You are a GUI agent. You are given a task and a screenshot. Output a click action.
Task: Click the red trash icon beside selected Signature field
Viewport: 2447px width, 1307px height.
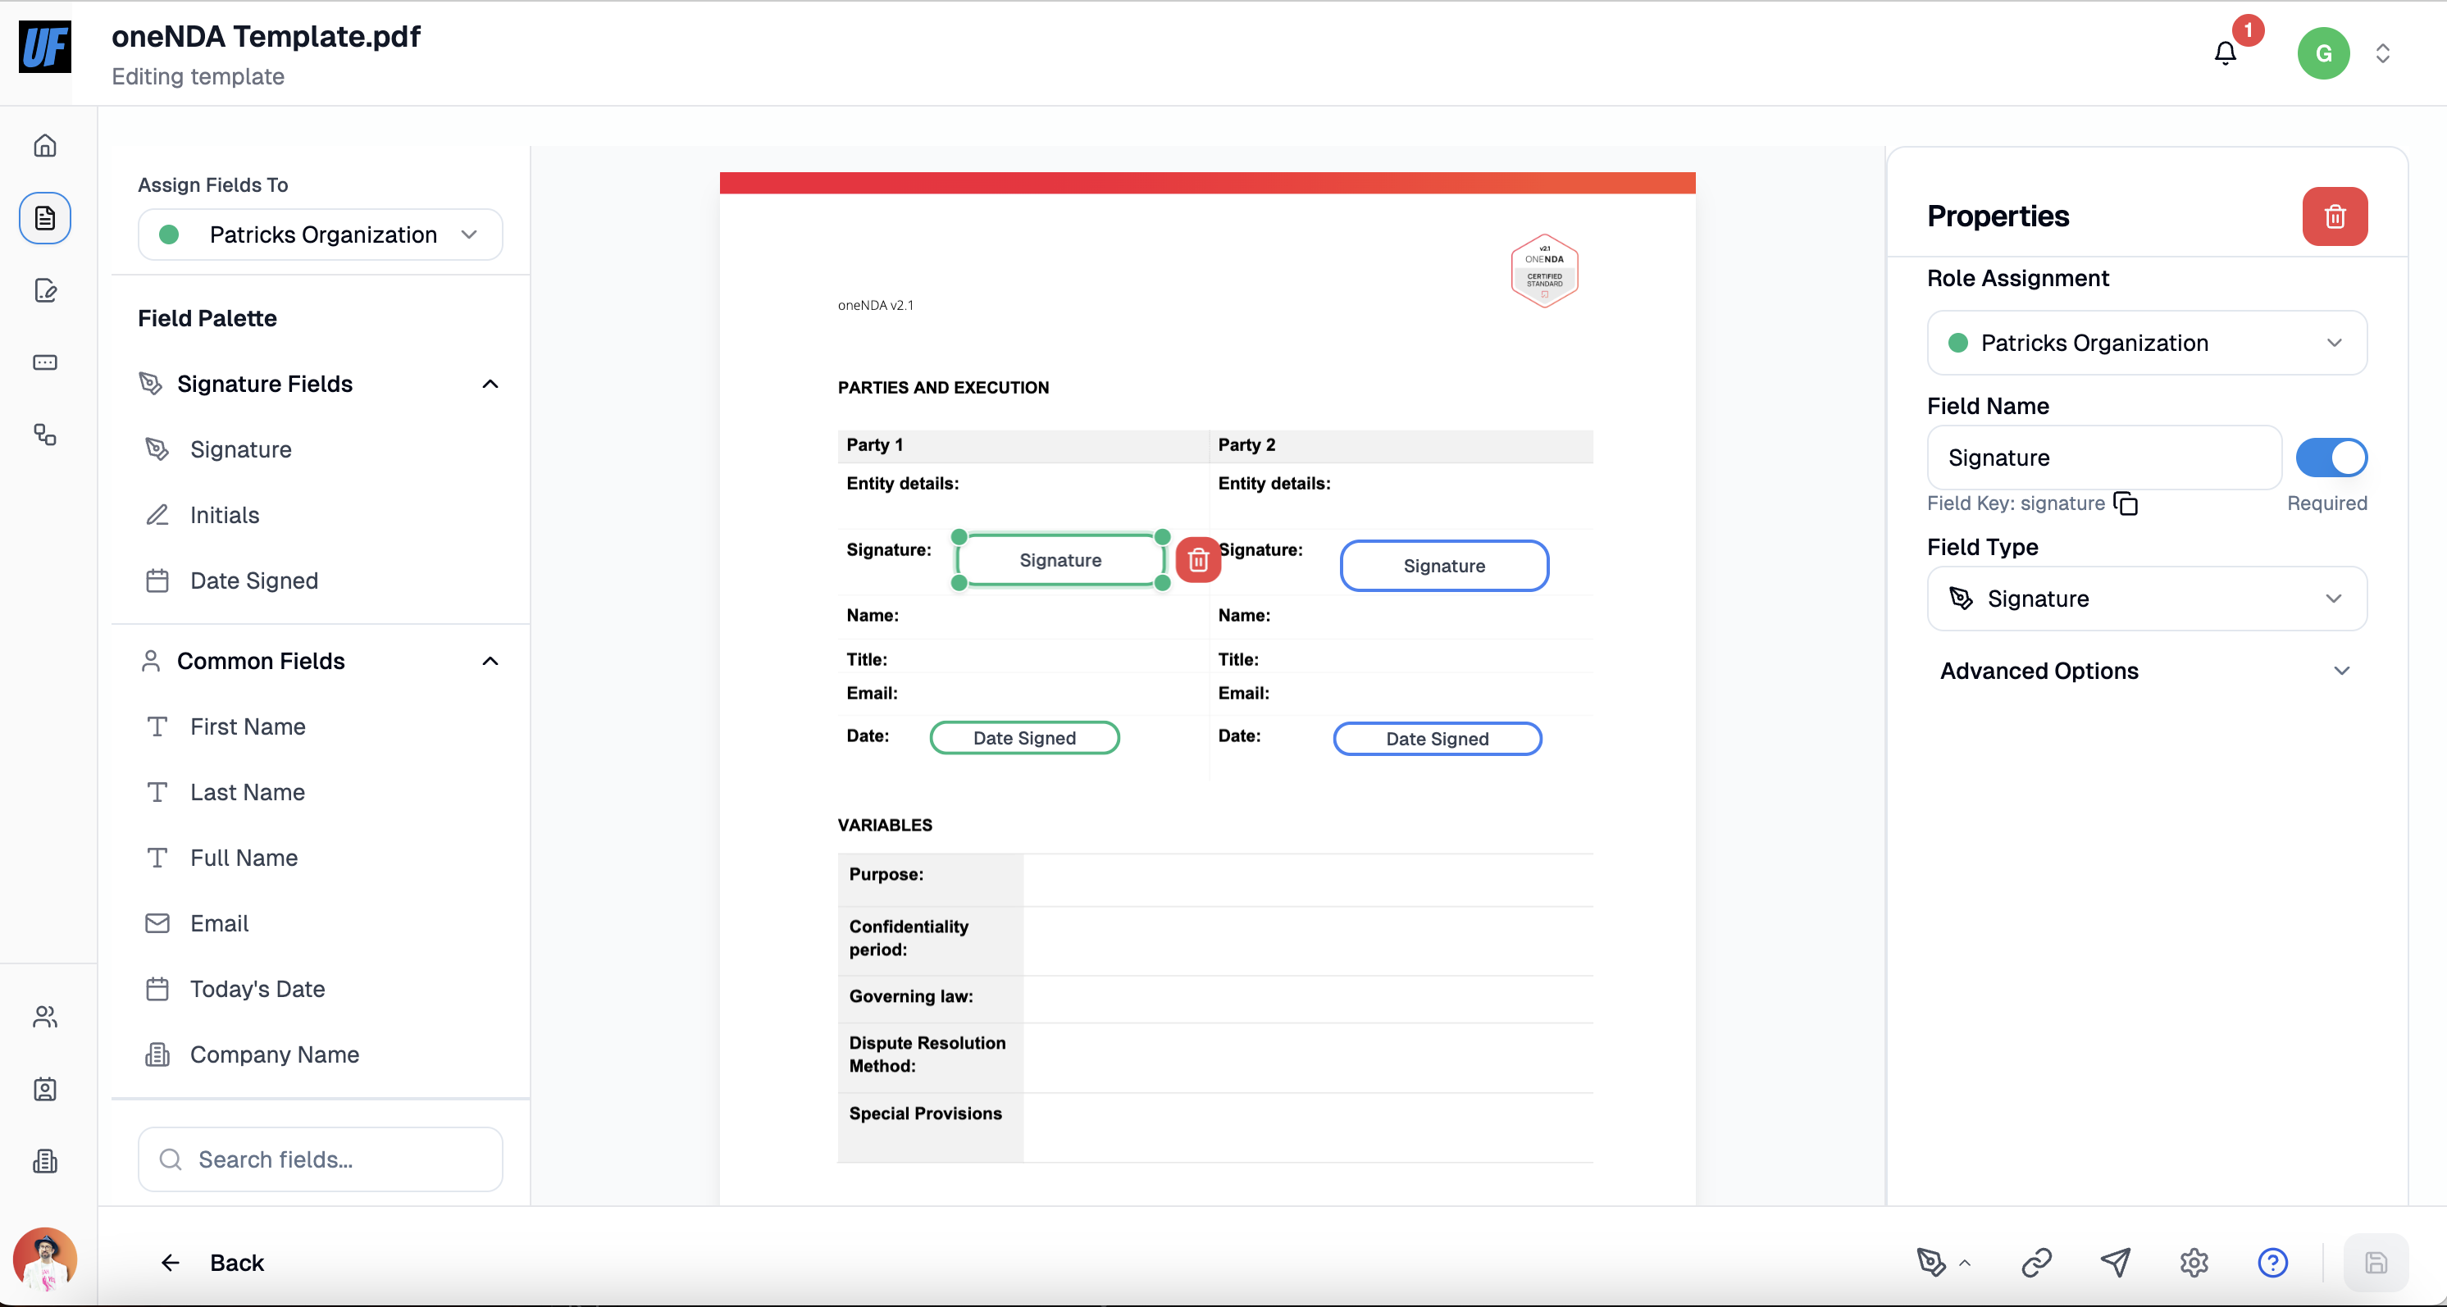[1198, 560]
